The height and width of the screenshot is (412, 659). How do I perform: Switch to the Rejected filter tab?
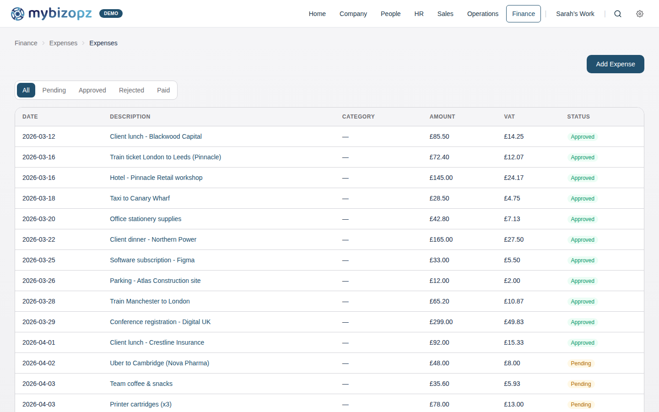pos(131,90)
